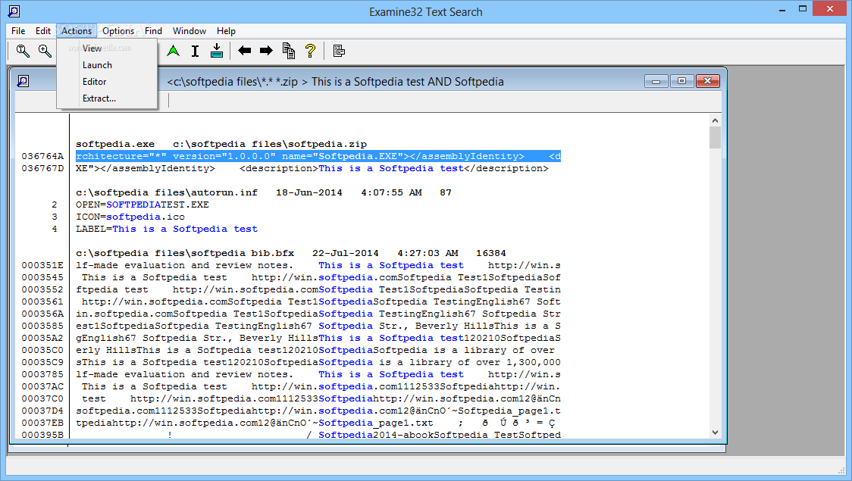Select the LABEL=This is a Softpedia test line
This screenshot has height=481, width=852.
point(166,229)
